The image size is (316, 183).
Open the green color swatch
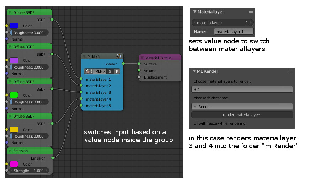pos(14,95)
